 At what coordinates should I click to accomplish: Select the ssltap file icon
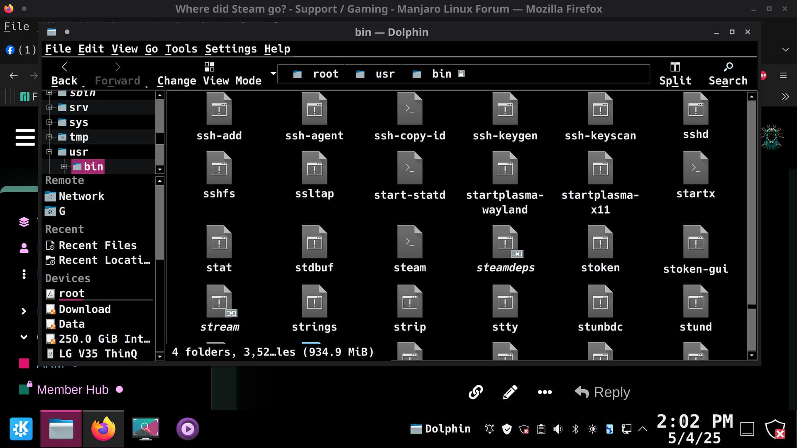(x=314, y=168)
